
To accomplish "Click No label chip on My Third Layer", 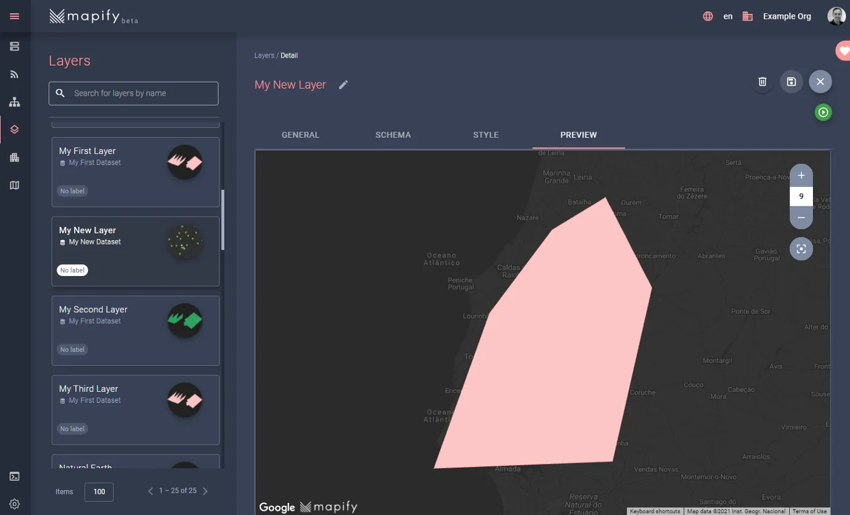I will pyautogui.click(x=72, y=429).
